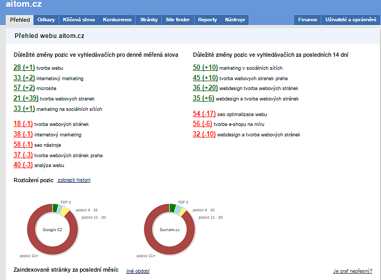The height and width of the screenshot is (280, 381).
Task: Open the Nástroje tab
Action: pos(235,20)
